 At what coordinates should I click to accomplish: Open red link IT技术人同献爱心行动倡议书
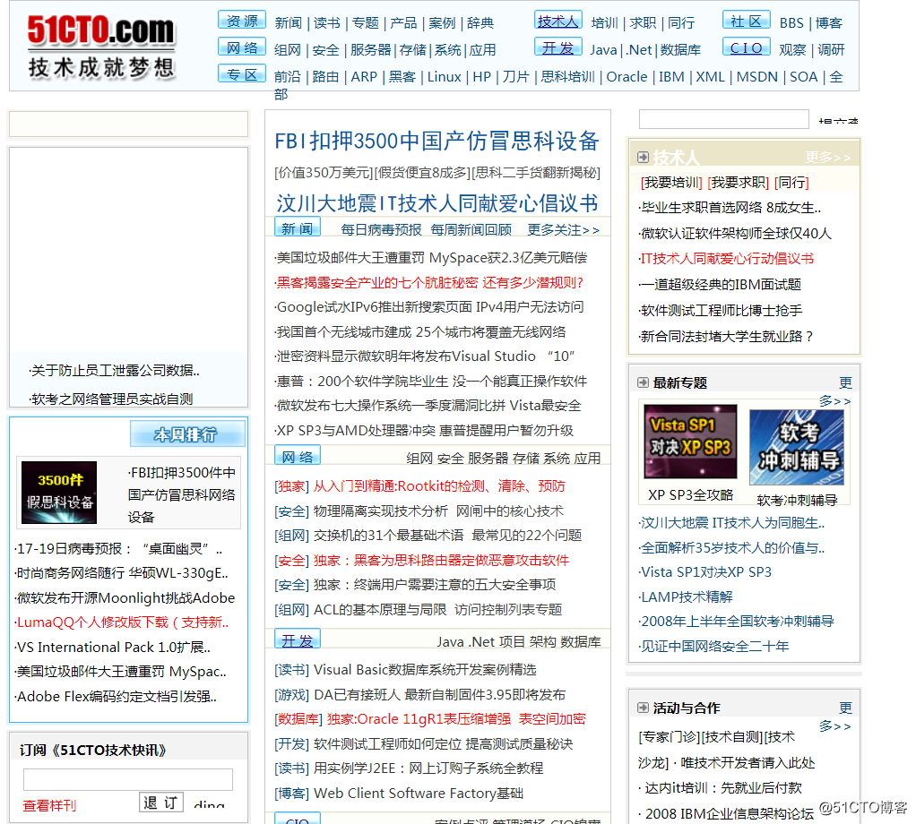click(726, 259)
